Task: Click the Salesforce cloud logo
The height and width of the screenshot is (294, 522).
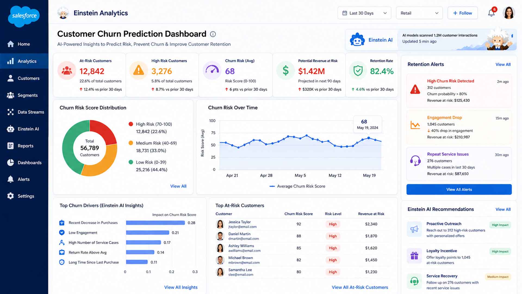Action: [24, 16]
